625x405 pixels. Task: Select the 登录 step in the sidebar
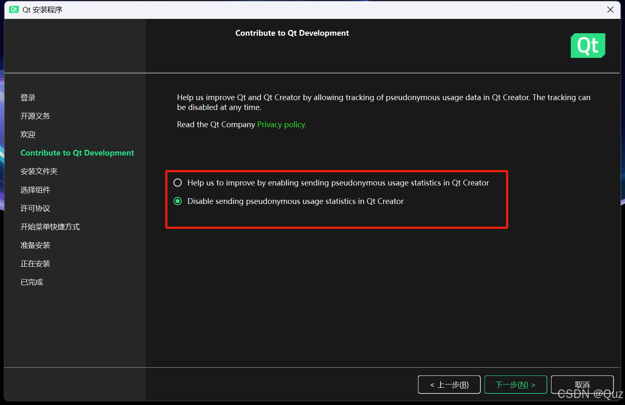coord(28,98)
